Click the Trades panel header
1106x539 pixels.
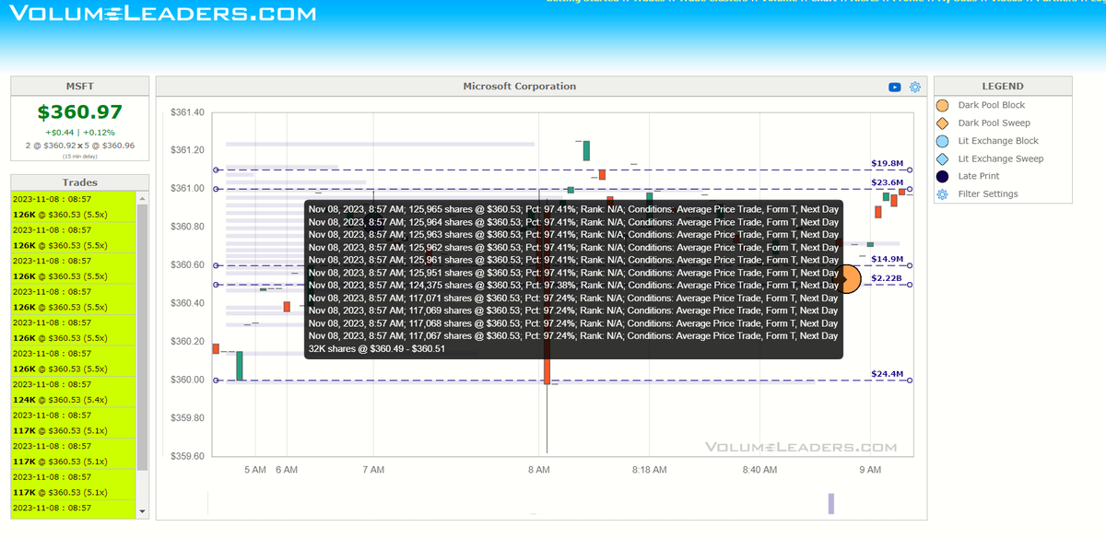coord(80,182)
